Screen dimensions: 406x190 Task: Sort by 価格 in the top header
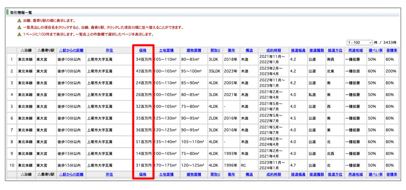tap(143, 50)
